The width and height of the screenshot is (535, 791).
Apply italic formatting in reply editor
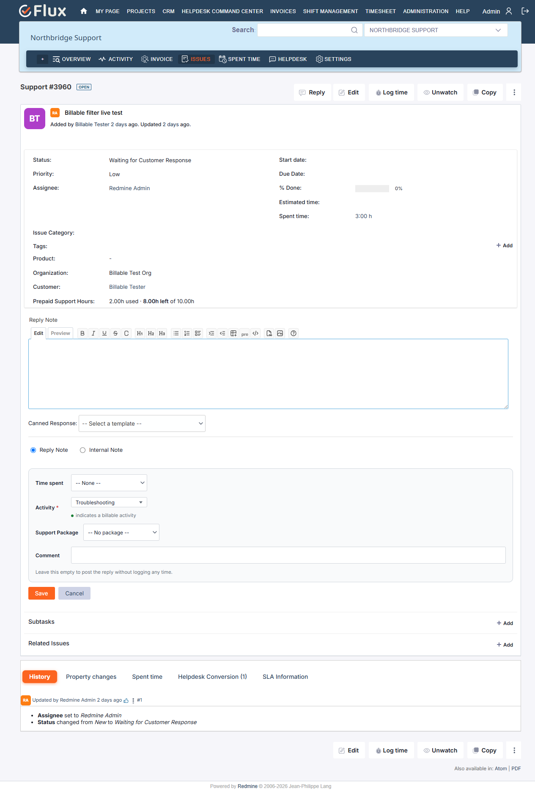[93, 333]
